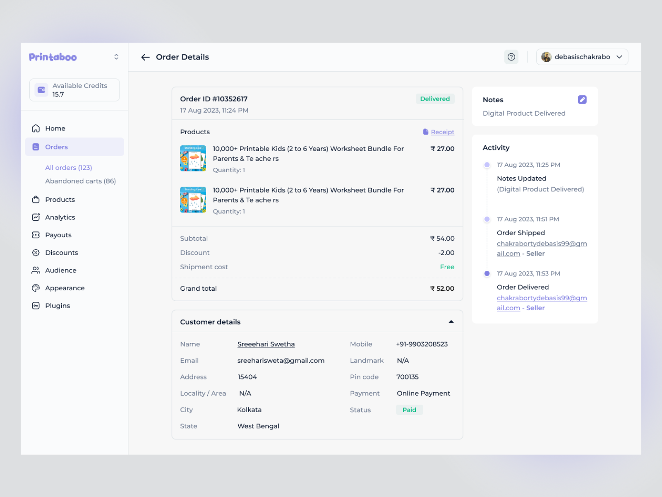This screenshot has width=662, height=497.
Task: Click the first worksheet bundle product thumbnail
Action: click(193, 158)
